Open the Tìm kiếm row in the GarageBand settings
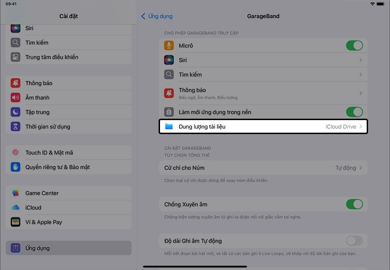This screenshot has height=270, width=390. tap(263, 74)
